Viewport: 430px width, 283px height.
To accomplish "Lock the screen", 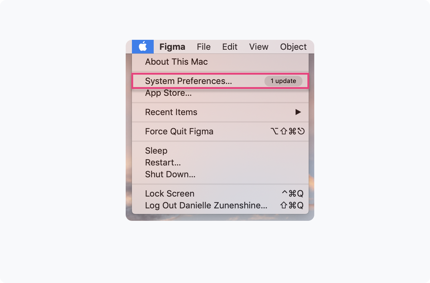I will [170, 193].
